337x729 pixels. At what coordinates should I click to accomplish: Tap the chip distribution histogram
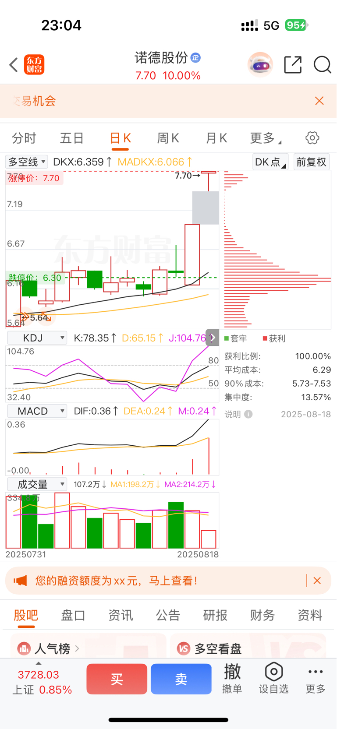(x=277, y=250)
